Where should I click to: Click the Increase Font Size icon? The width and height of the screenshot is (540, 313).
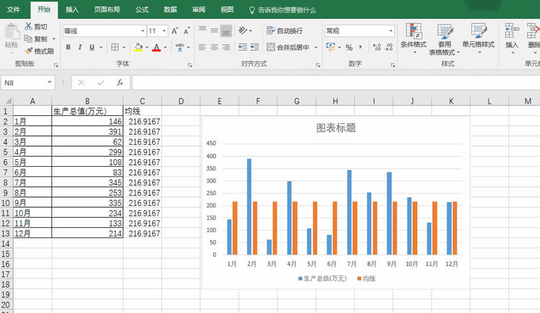(175, 31)
